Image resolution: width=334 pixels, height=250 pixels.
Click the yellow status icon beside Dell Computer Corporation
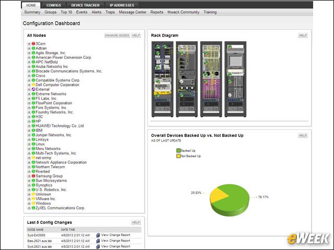tap(33, 84)
